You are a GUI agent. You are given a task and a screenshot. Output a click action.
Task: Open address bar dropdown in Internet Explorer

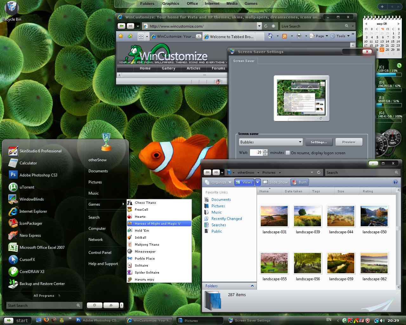(x=259, y=26)
